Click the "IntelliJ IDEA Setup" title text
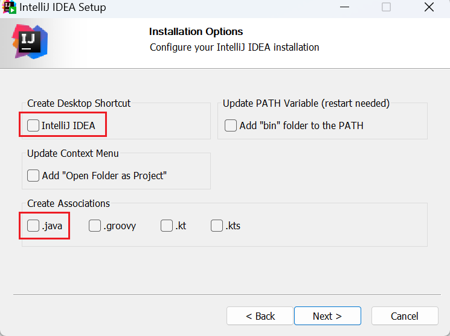This screenshot has width=450, height=336. 63,7
